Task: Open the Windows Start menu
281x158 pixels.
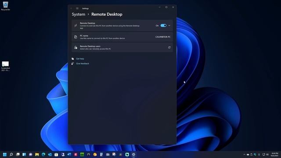Action: (5, 154)
